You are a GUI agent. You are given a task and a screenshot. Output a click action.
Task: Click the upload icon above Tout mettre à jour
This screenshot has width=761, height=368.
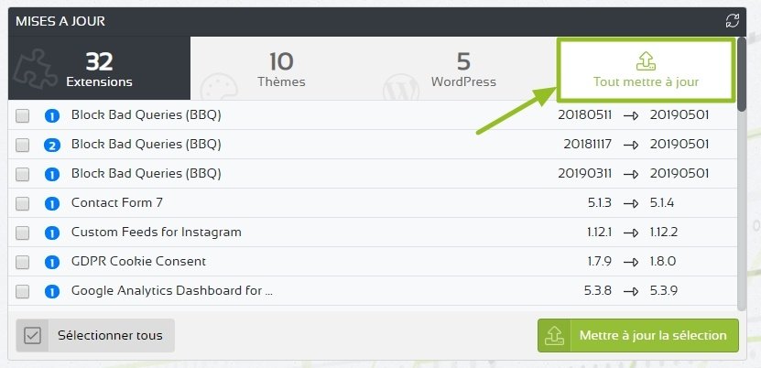[646, 61]
